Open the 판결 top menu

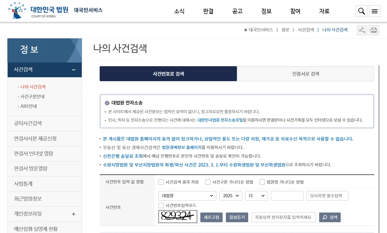pos(208,11)
